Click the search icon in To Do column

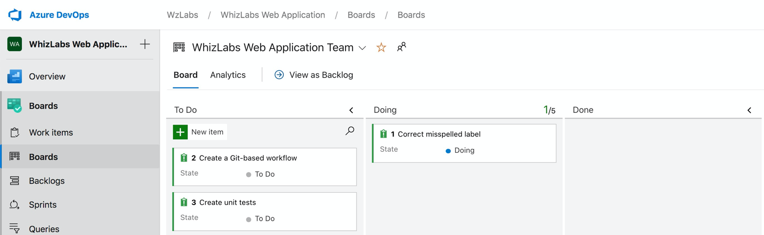click(350, 131)
